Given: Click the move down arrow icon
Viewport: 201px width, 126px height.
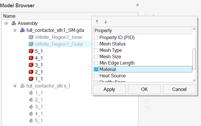Looking at the screenshot, I should pos(106,22).
